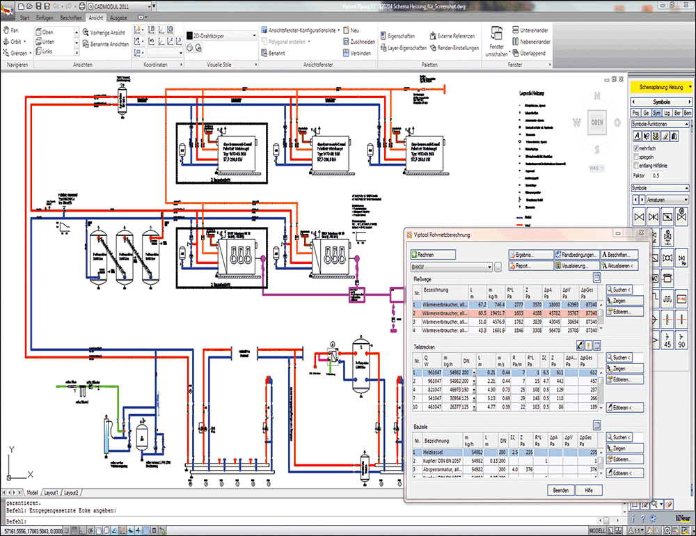Click the OBEN face of view cube
Screen dimensions: 696x536
pyautogui.click(x=596, y=122)
